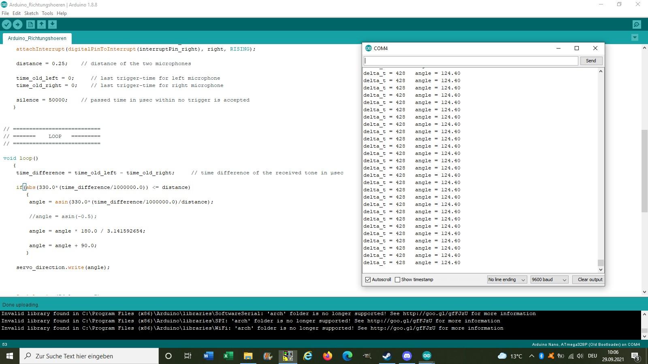Viewport: 648px width, 364px height.
Task: Open the 13°C weather widget
Action: pos(509,356)
